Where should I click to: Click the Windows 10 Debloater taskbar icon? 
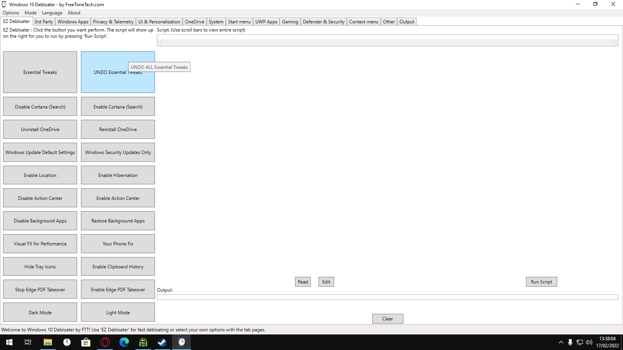click(x=181, y=342)
